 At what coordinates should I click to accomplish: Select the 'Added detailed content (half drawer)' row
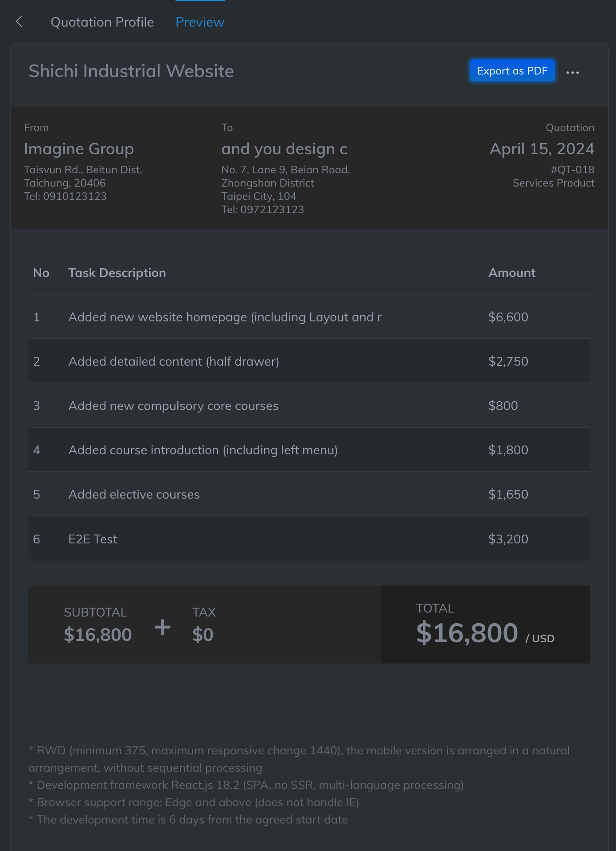(174, 362)
